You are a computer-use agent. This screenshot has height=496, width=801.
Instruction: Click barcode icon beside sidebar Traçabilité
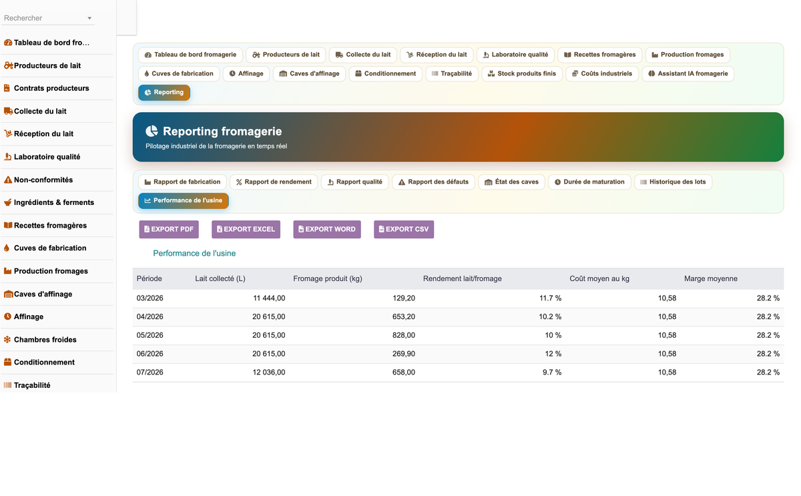8,385
